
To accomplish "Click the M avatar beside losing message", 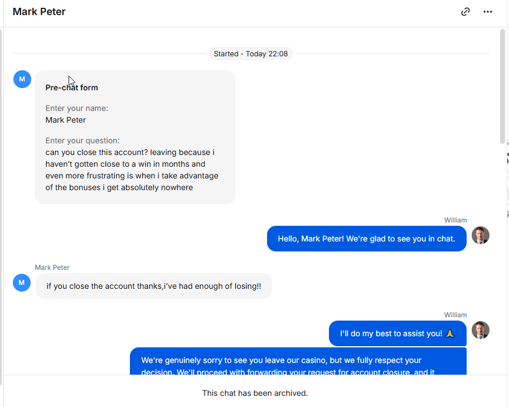I will pos(22,283).
